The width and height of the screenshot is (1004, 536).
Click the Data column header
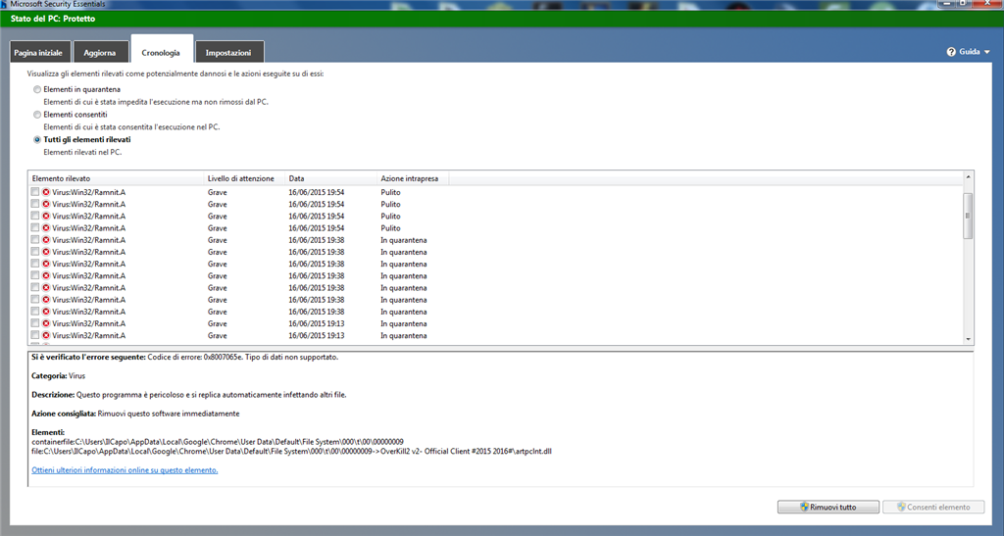pyautogui.click(x=329, y=178)
